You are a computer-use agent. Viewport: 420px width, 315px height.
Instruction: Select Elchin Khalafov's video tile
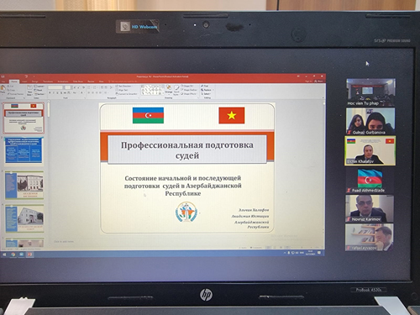point(370,150)
